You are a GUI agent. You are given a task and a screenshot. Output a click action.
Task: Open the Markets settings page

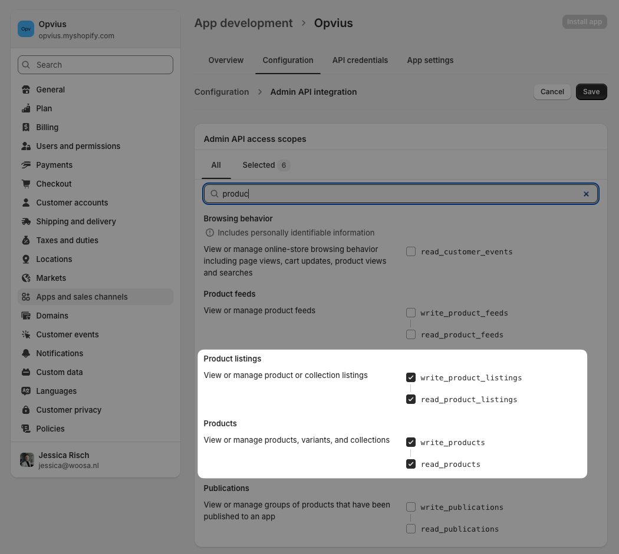(96, 278)
